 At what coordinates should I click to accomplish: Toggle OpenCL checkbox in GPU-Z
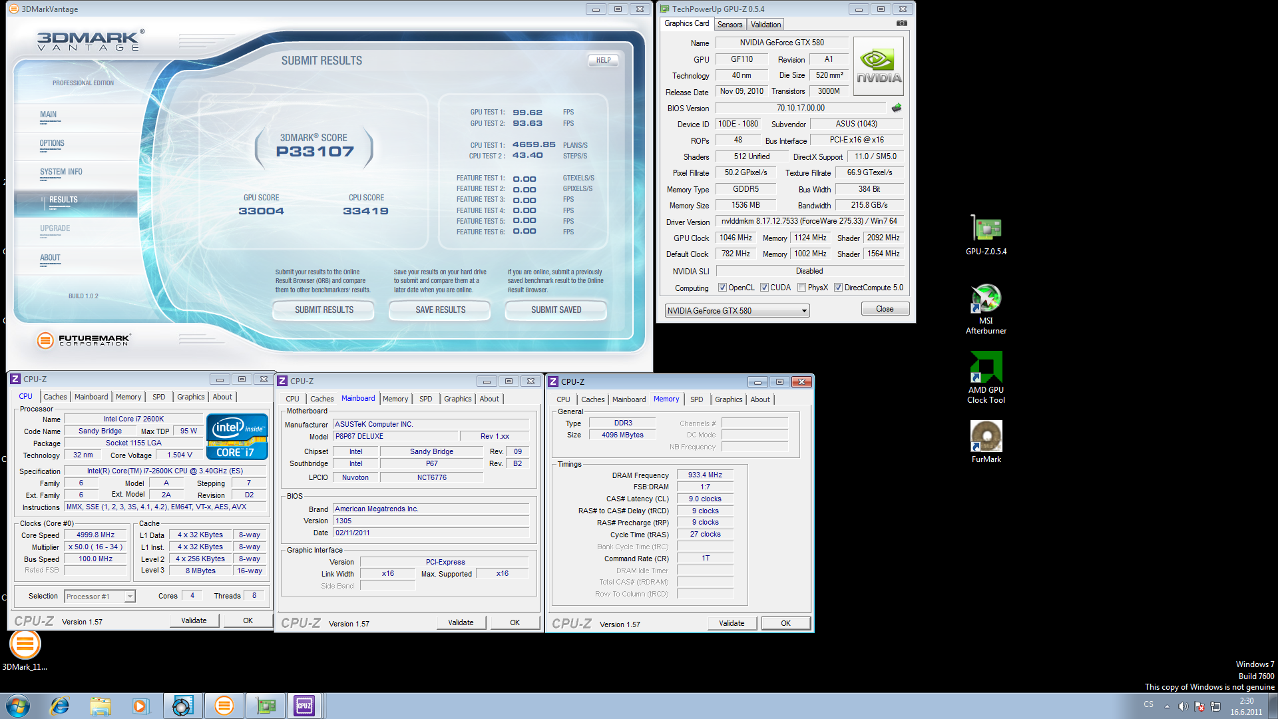coord(722,288)
